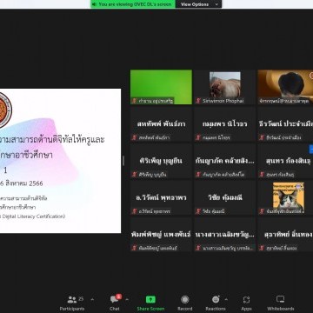Expand the caret next to Chat

(127, 299)
